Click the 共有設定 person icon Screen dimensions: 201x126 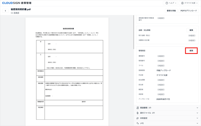pos(138,118)
